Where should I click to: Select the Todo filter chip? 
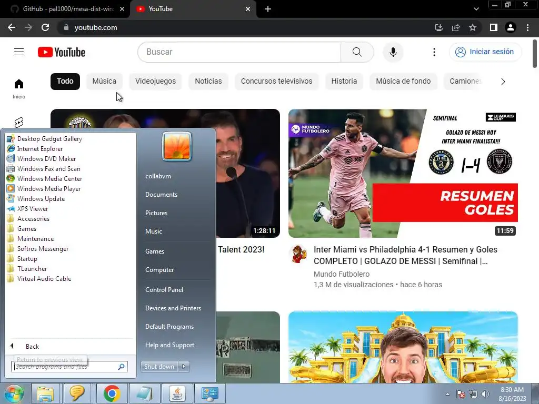click(x=65, y=82)
